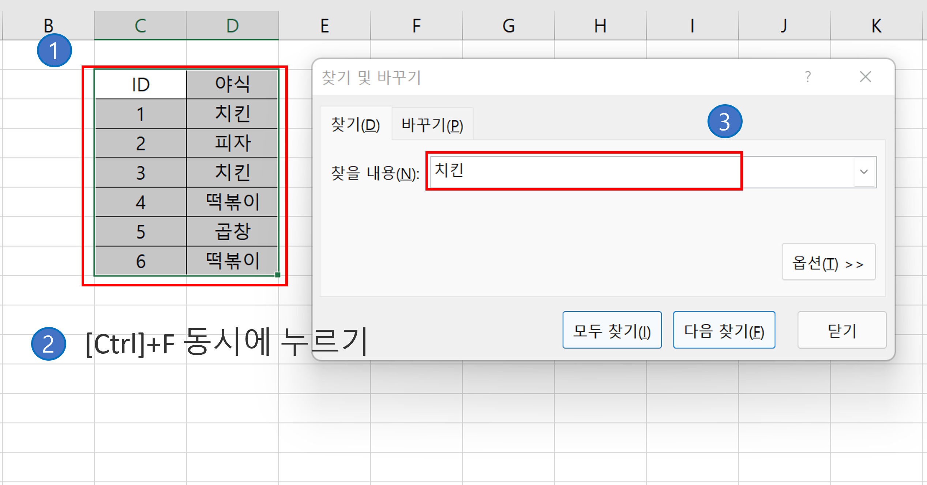927x485 pixels.
Task: Click inside the 찾을 내용(N) input field
Action: click(585, 172)
